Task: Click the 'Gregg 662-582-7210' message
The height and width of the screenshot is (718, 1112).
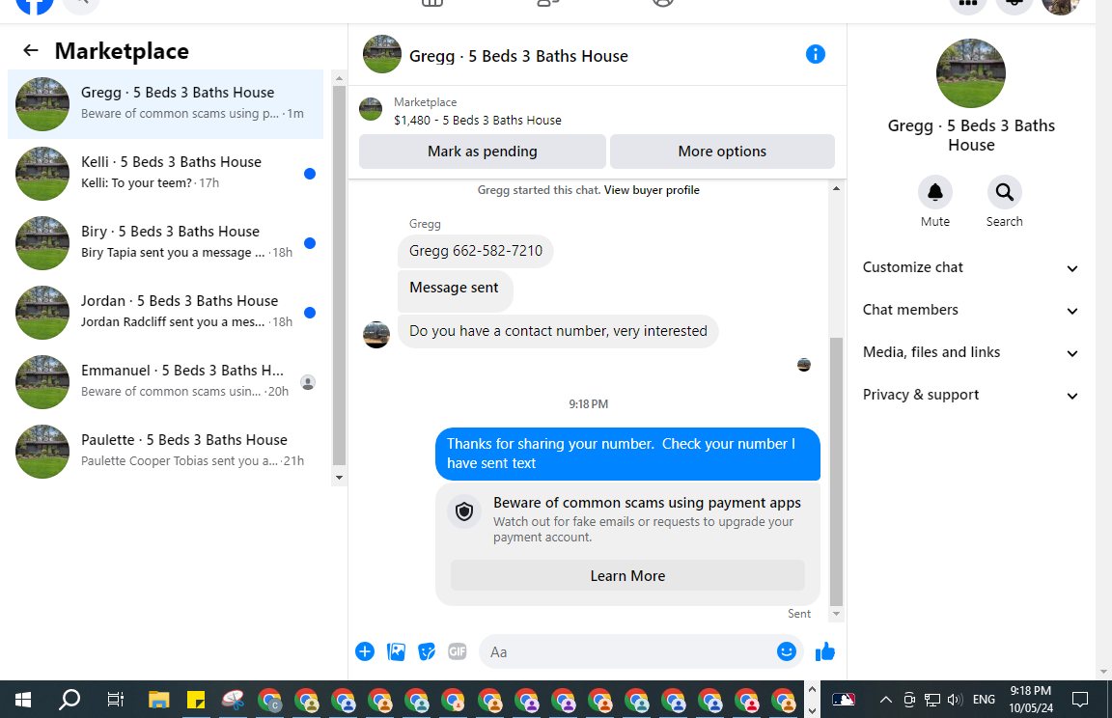Action: click(x=476, y=251)
